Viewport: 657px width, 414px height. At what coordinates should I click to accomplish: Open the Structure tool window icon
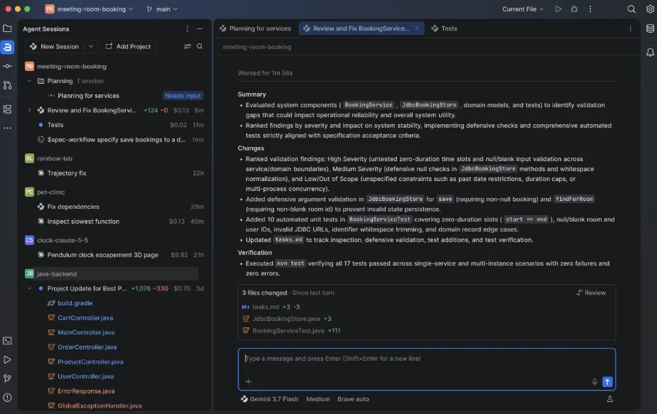point(7,109)
